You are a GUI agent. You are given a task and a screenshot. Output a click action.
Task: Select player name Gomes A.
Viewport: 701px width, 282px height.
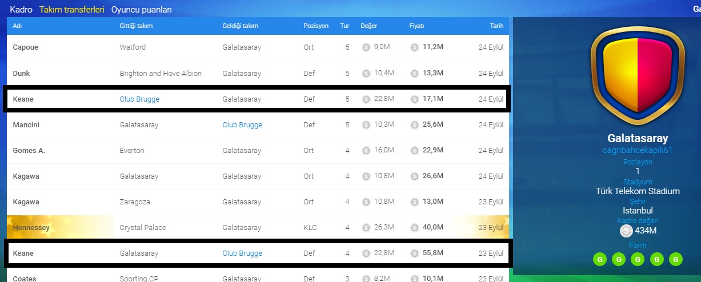[29, 151]
